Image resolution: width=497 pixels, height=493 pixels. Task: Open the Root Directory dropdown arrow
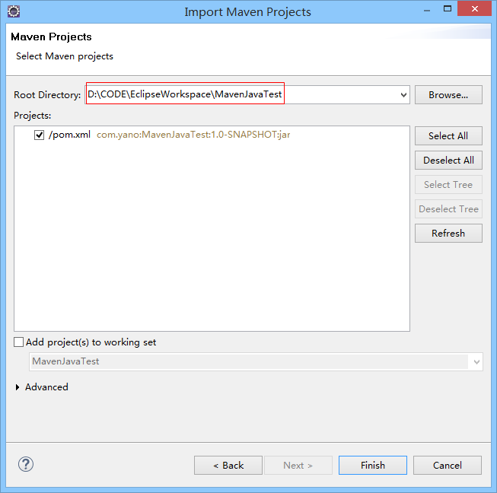(x=403, y=95)
